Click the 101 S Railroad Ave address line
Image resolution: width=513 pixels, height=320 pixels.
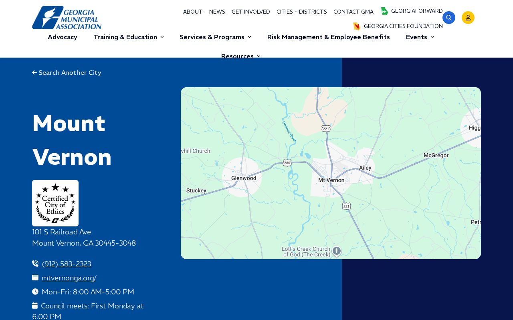coord(62,232)
